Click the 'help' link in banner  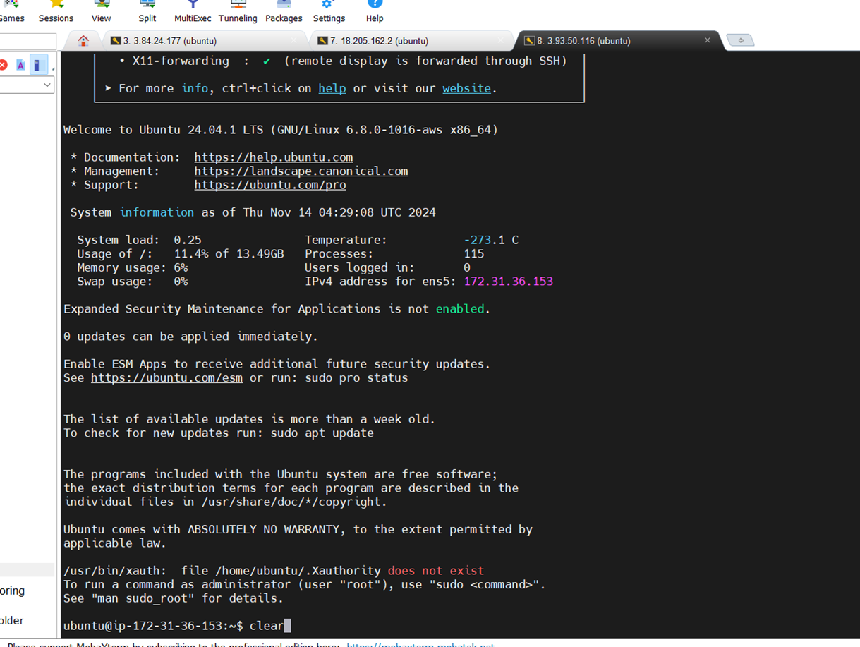click(332, 88)
